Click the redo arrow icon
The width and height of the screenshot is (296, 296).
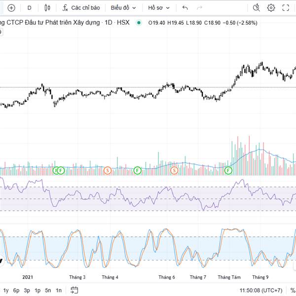199,8
